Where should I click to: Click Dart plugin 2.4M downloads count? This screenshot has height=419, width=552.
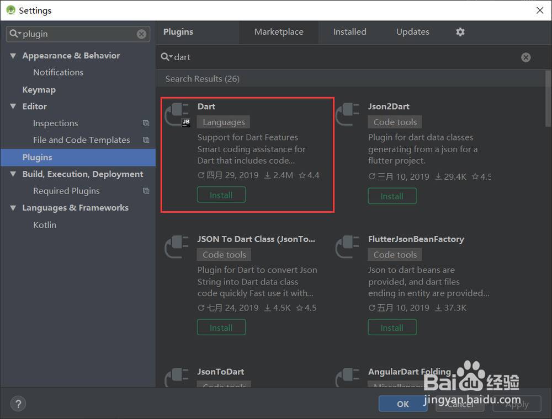click(279, 175)
